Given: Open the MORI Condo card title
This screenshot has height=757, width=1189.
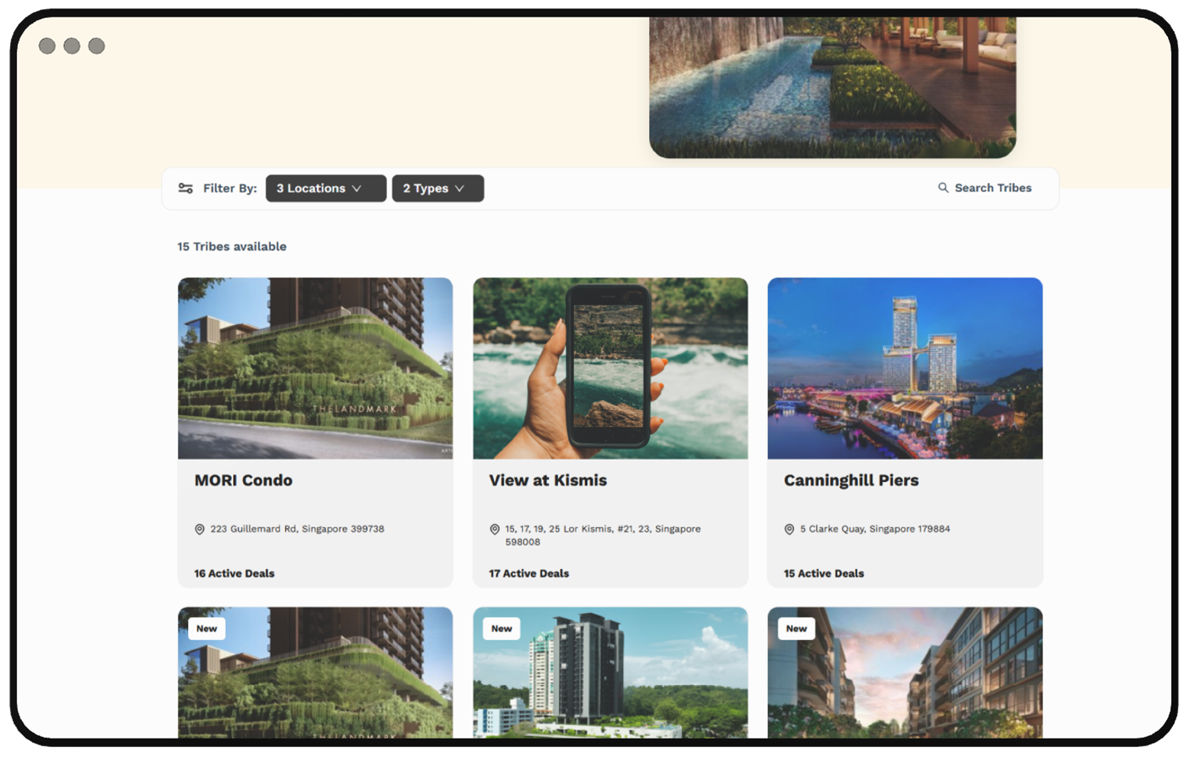Looking at the screenshot, I should coord(243,480).
